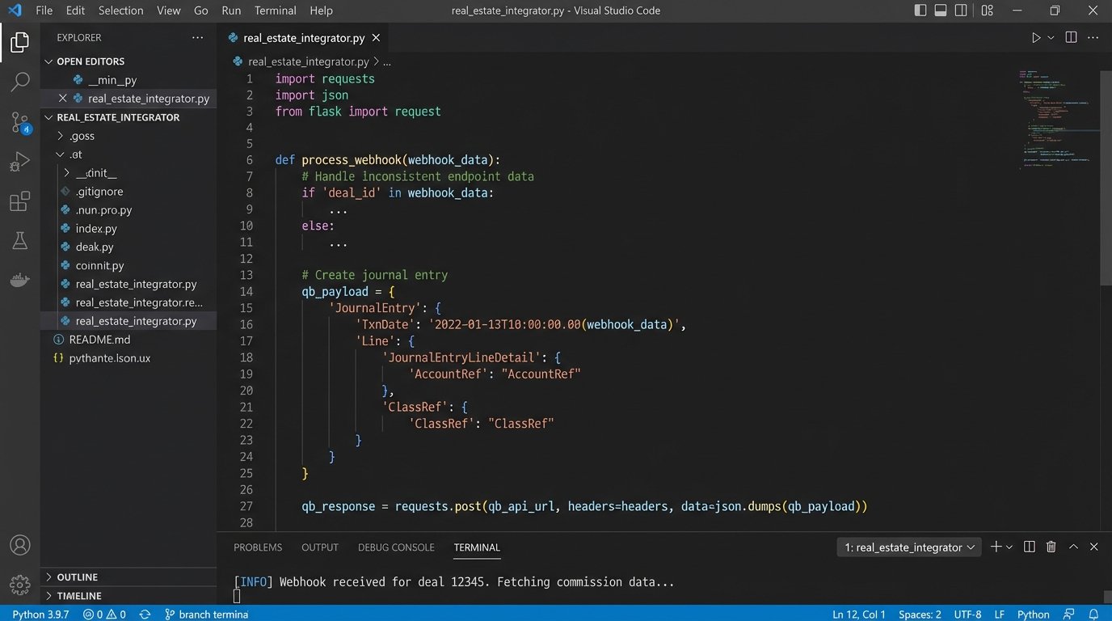This screenshot has width=1112, height=621.
Task: Open the Extensions view
Action: 20,201
